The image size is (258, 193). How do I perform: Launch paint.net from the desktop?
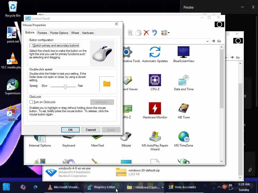[13, 35]
